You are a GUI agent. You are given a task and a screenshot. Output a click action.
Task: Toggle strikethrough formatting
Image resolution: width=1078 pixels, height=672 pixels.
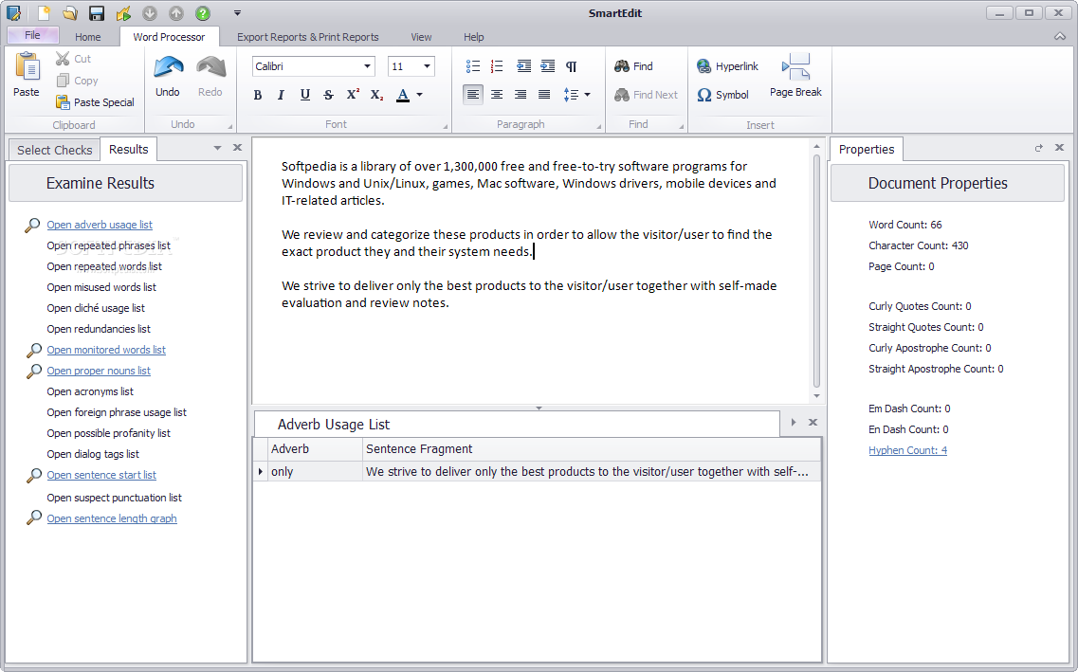329,95
